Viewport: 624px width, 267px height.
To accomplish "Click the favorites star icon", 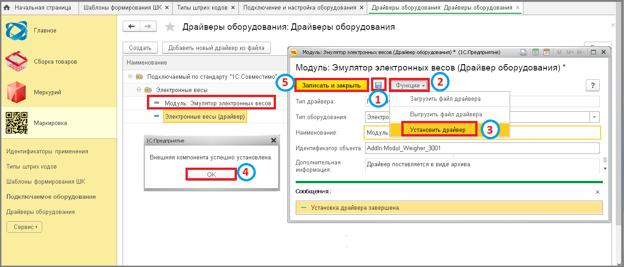I will (170, 27).
